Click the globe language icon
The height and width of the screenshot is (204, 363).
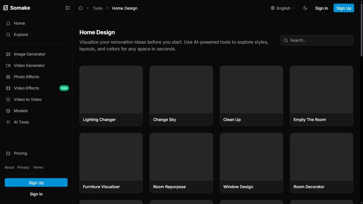click(x=273, y=8)
